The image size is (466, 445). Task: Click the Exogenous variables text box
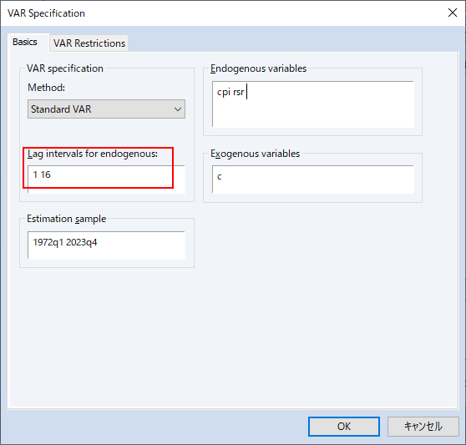(313, 180)
